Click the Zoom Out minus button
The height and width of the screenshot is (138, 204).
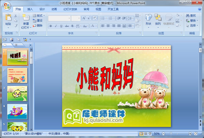pos(164,134)
